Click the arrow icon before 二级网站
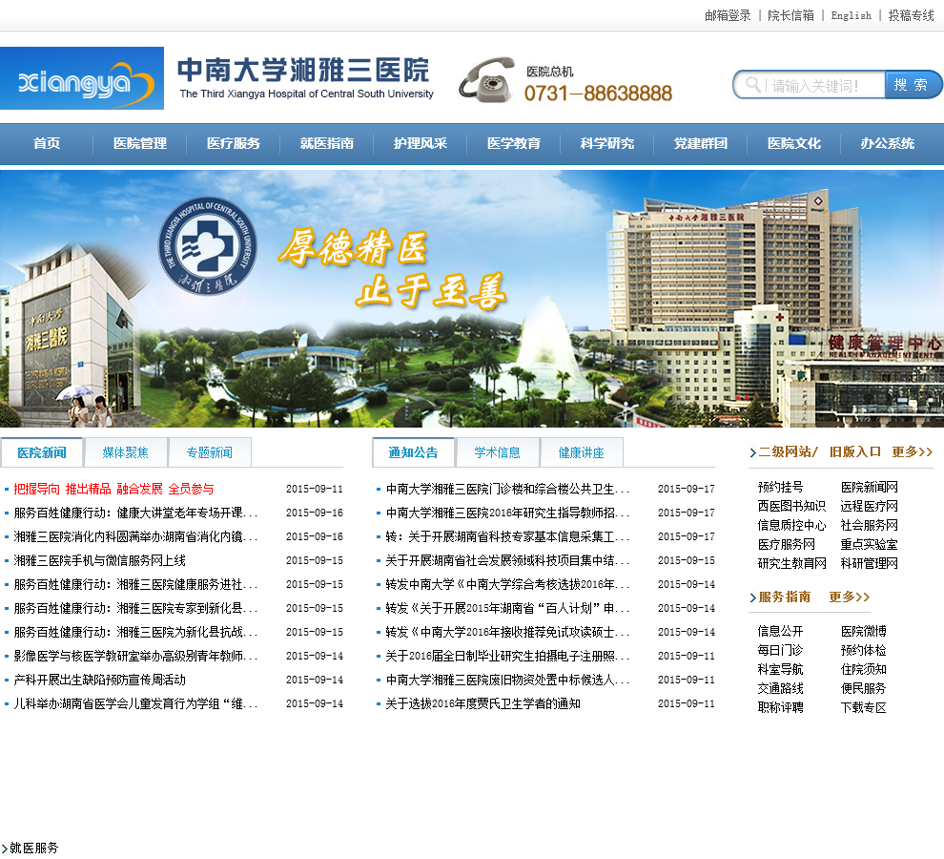This screenshot has height=859, width=944. click(x=752, y=452)
